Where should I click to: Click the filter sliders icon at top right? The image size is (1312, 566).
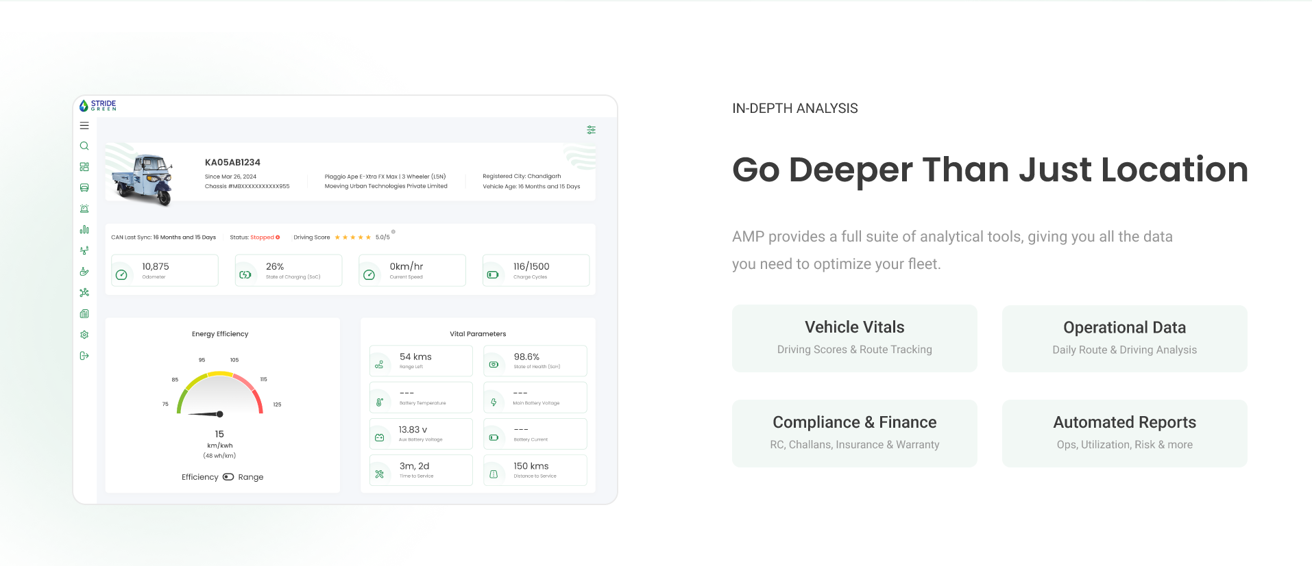pyautogui.click(x=591, y=130)
